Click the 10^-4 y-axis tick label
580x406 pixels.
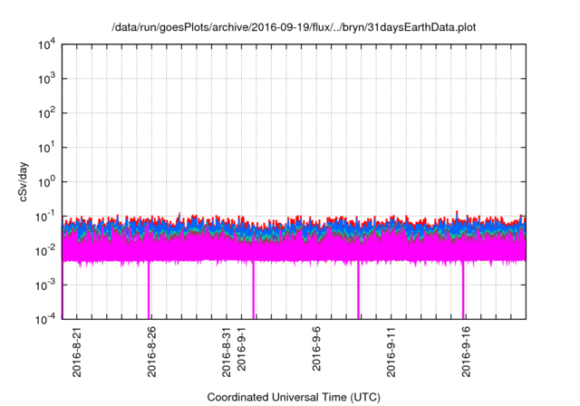[x=44, y=319]
